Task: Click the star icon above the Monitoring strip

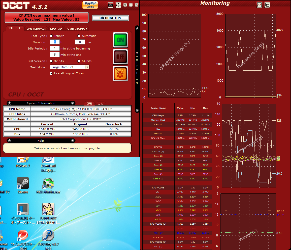Action: tap(137, 28)
